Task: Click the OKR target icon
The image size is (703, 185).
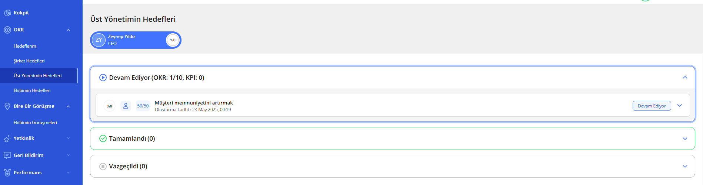Action: pyautogui.click(x=7, y=30)
